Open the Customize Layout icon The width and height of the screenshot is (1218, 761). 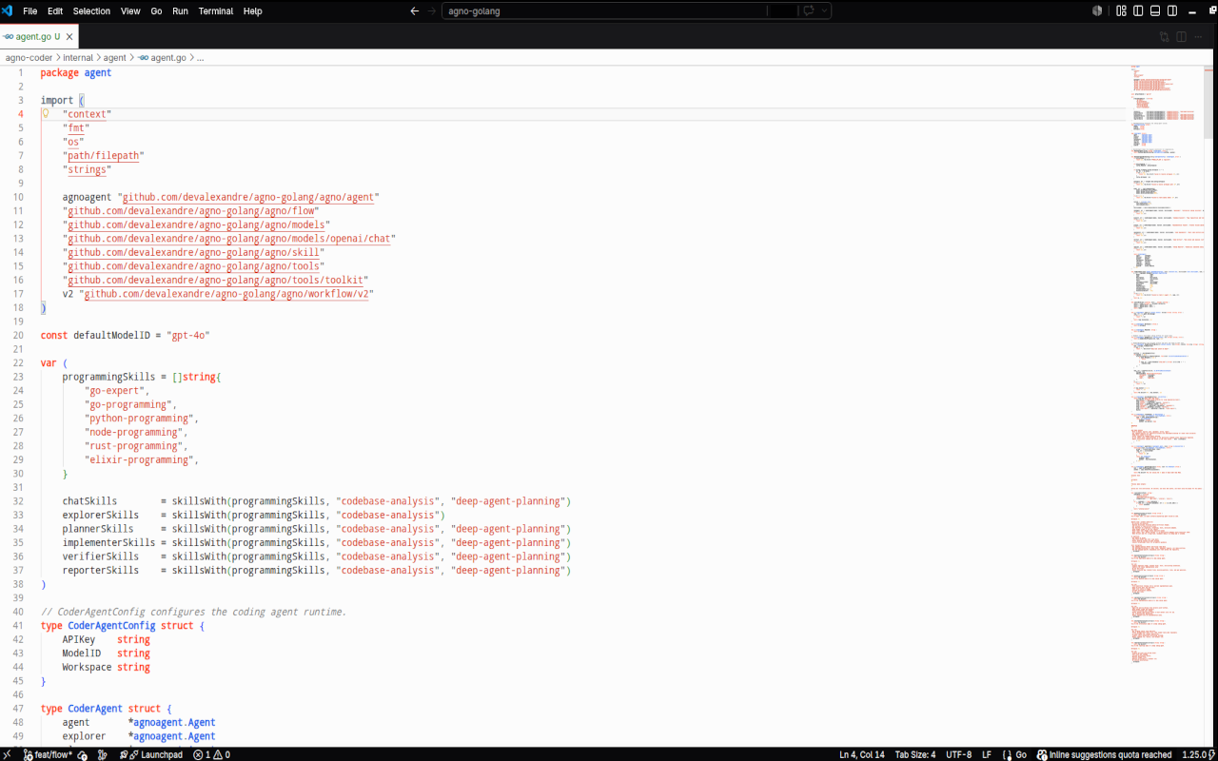coord(1121,11)
